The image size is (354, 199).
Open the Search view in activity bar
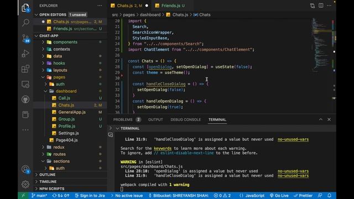(25, 23)
